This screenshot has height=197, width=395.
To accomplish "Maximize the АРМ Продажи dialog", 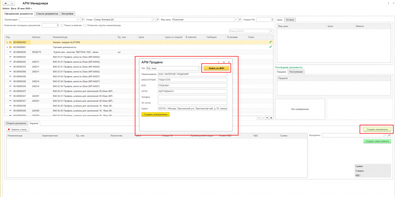I will (x=224, y=62).
